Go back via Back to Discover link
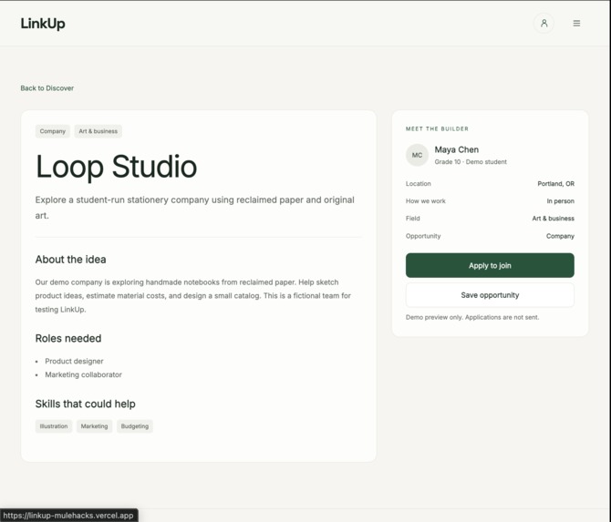 point(47,88)
